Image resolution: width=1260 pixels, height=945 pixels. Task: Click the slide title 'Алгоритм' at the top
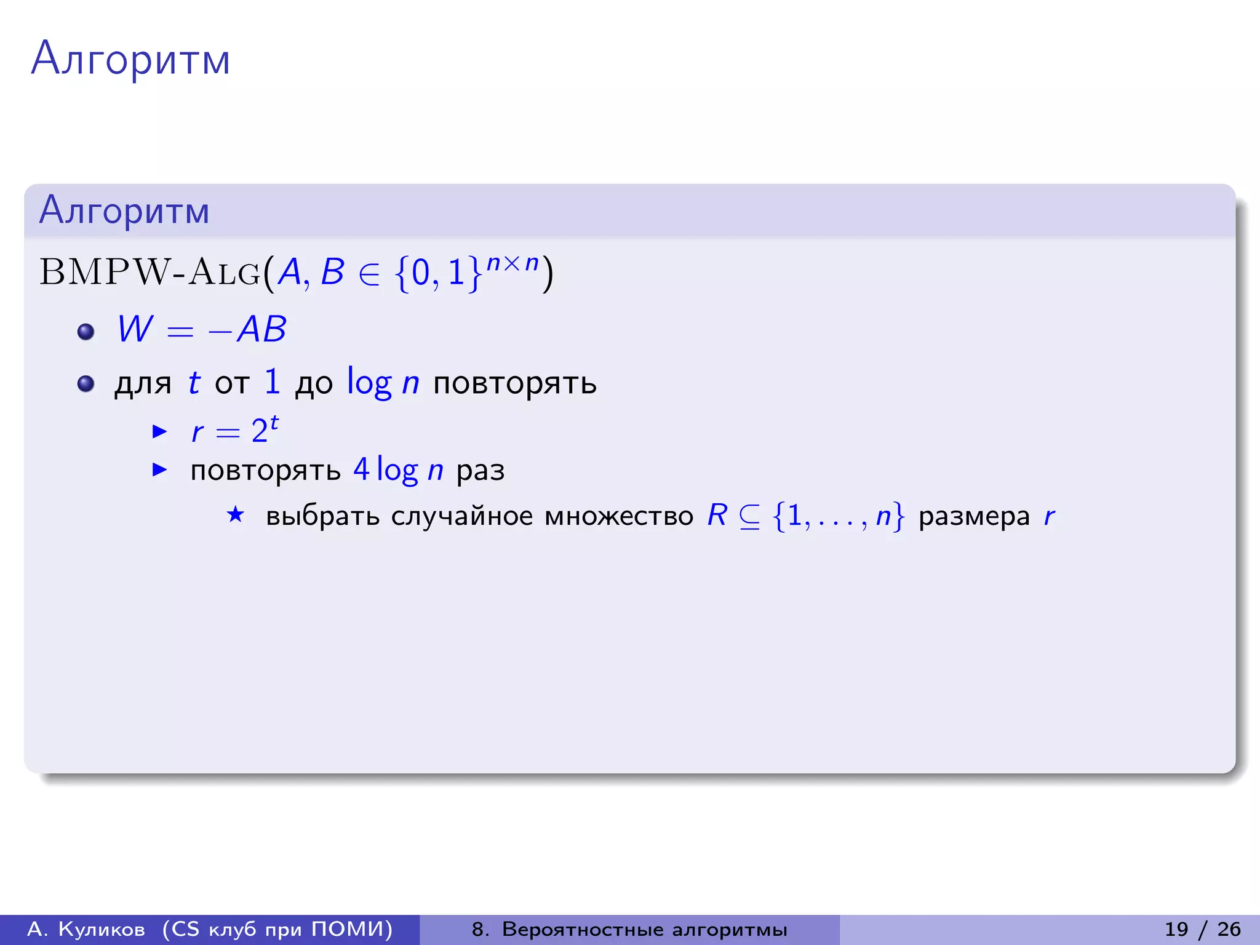tap(130, 59)
